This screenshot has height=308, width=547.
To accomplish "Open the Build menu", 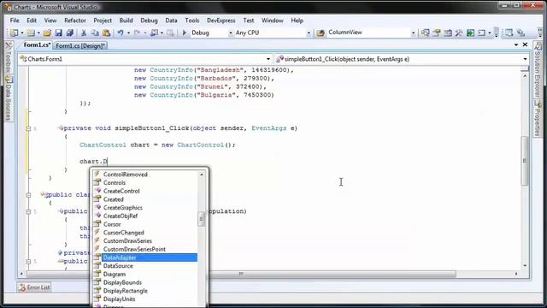I will click(126, 21).
